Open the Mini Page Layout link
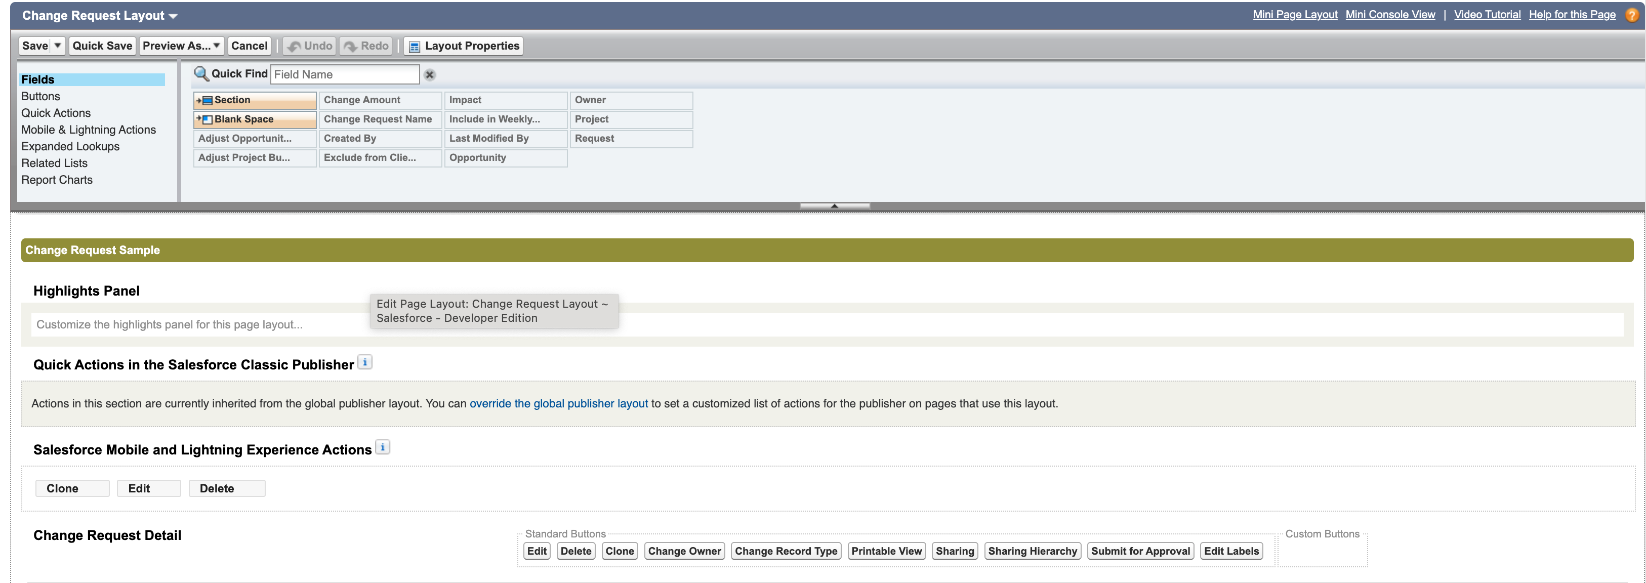Viewport: 1646px width, 583px height. click(1295, 15)
